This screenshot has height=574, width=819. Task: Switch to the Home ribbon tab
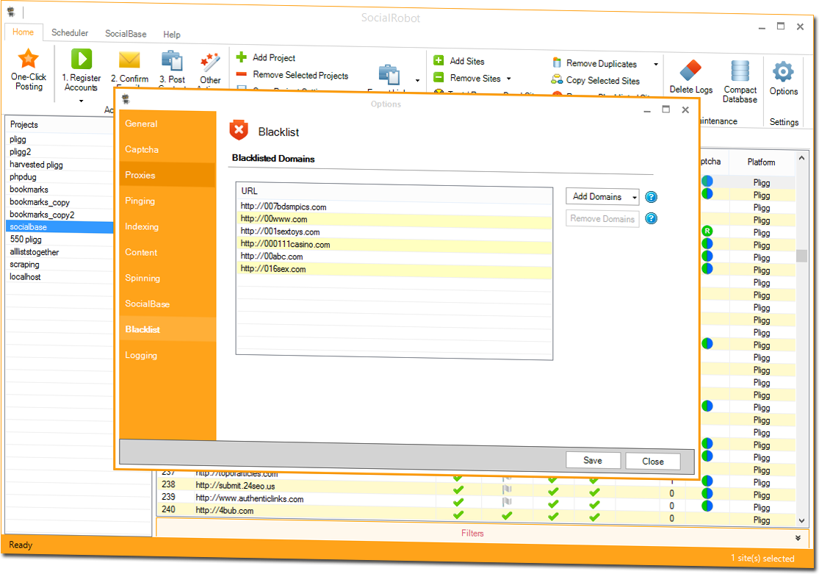tap(23, 32)
